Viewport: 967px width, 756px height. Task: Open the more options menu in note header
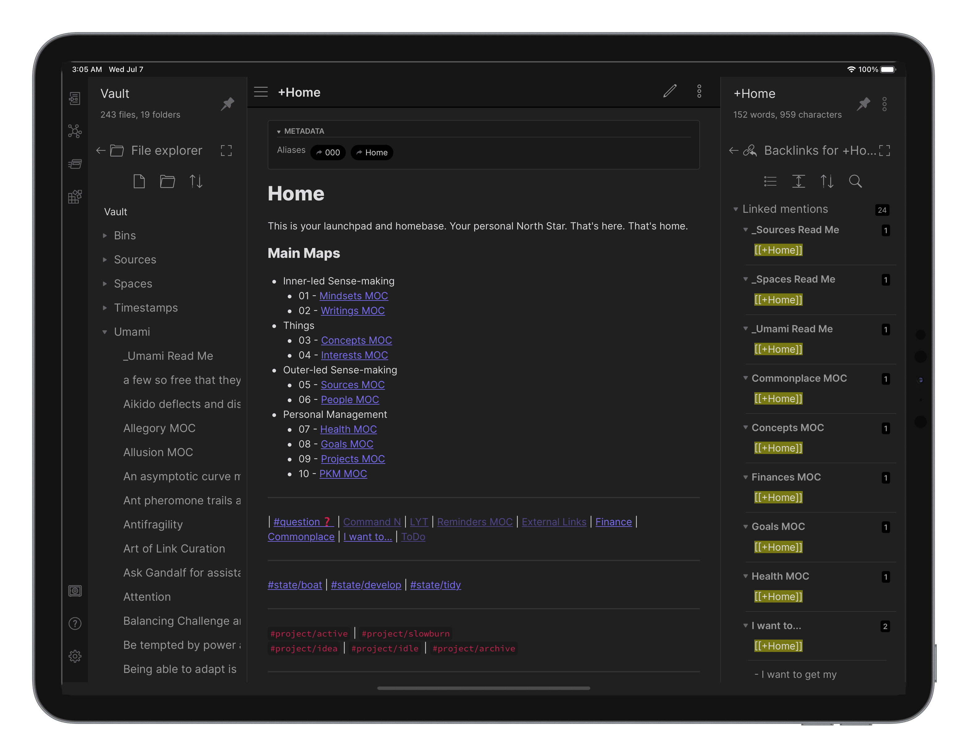coord(699,91)
